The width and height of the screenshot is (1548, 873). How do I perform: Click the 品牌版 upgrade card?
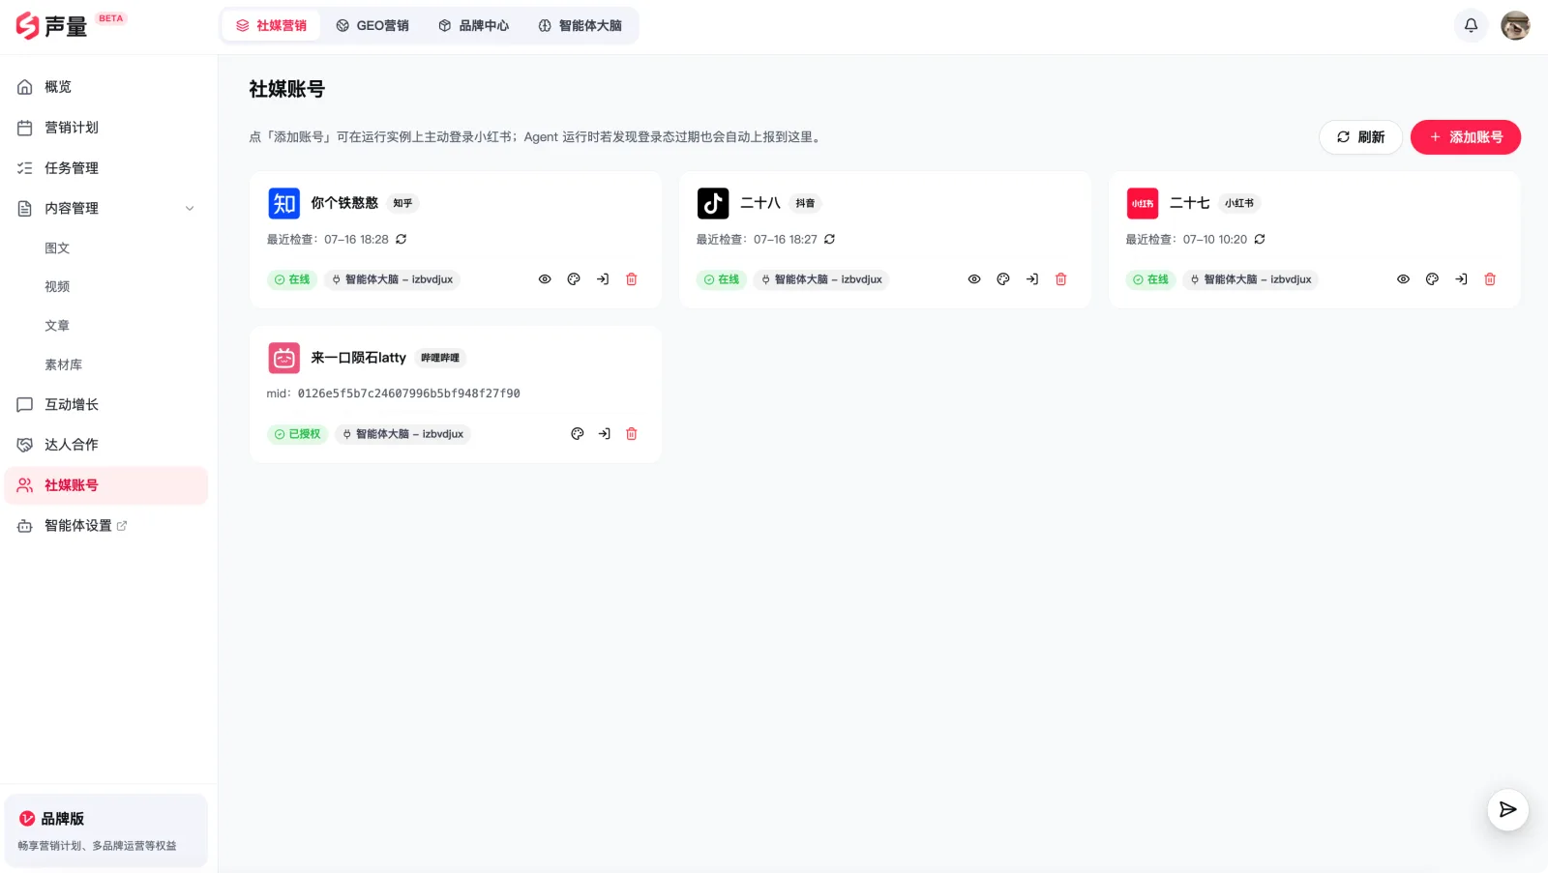[106, 830]
